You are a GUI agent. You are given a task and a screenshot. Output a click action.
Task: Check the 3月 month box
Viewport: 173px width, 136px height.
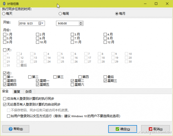point(72,34)
